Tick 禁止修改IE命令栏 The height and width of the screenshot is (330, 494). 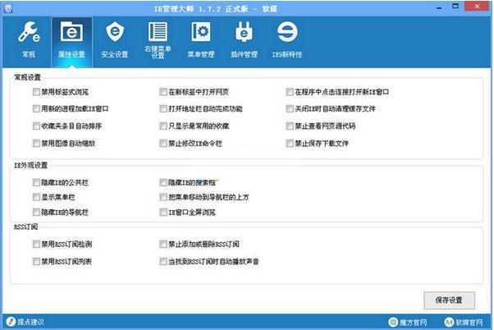163,144
